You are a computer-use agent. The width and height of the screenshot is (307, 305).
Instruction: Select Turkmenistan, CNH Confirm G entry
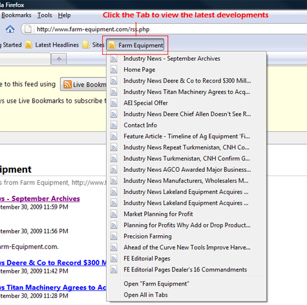[x=187, y=158]
